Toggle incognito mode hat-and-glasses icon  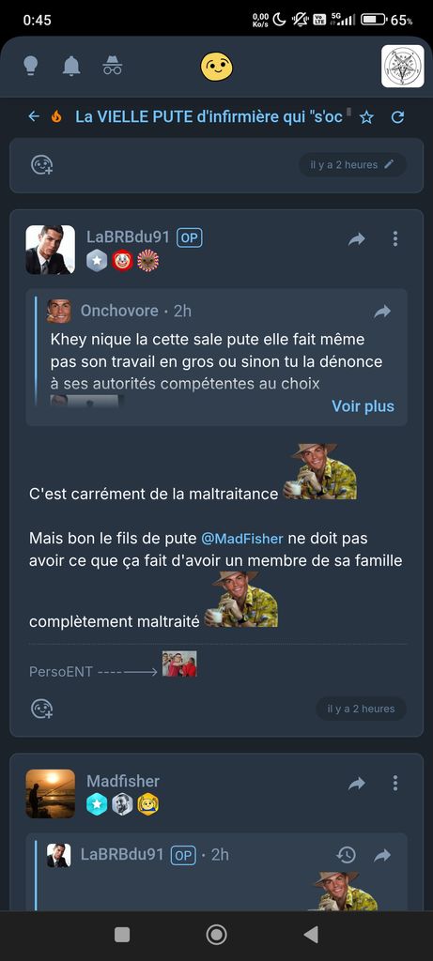112,66
